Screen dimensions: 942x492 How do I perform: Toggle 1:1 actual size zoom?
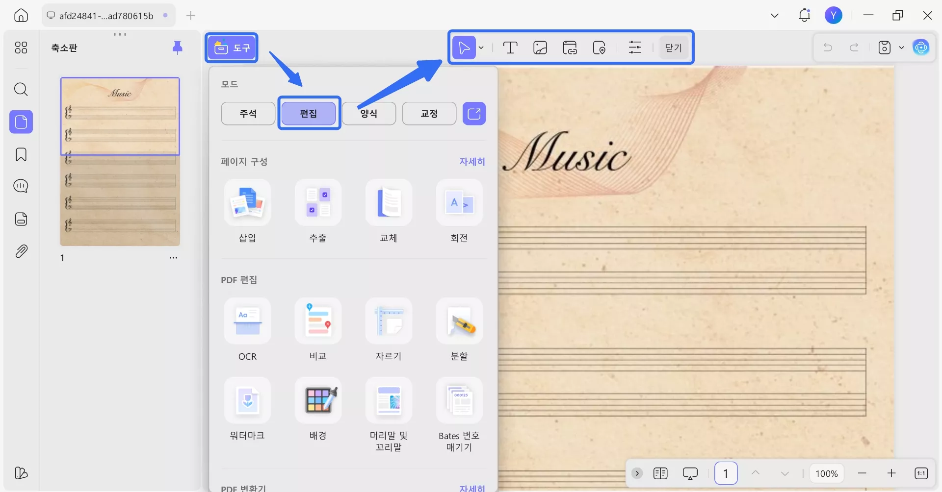(921, 473)
